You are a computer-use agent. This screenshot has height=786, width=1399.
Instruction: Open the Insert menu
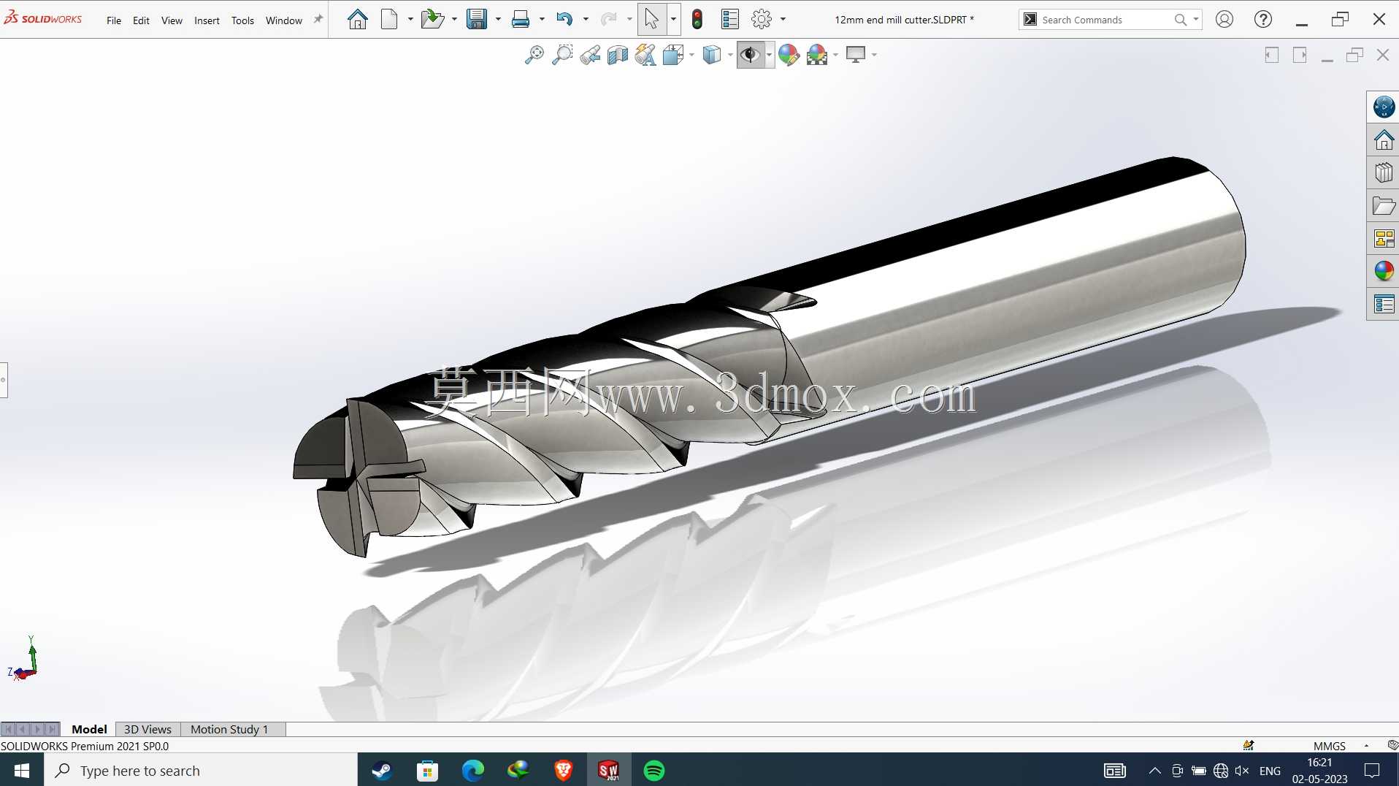[x=207, y=20]
